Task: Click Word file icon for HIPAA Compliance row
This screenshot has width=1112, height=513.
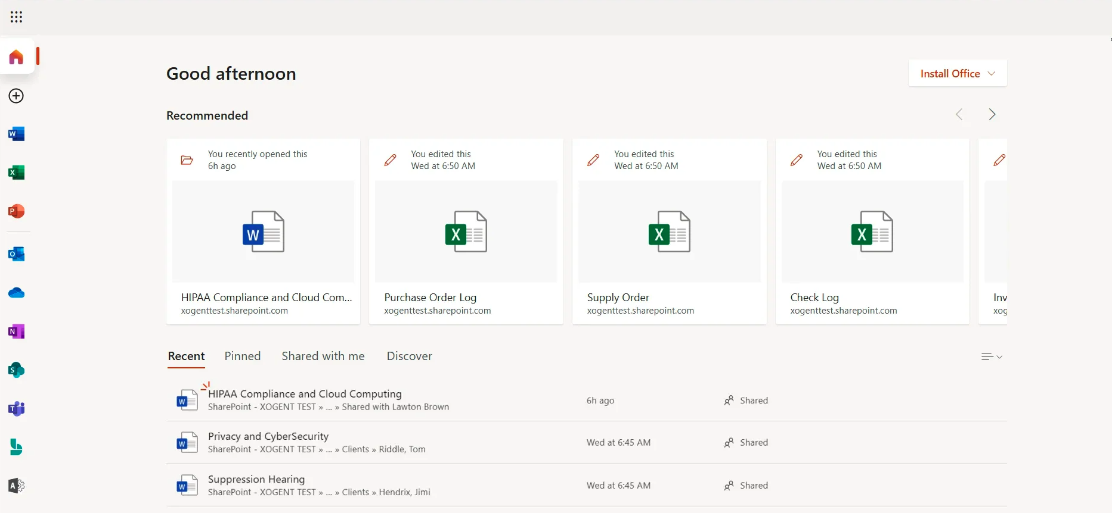Action: click(187, 400)
